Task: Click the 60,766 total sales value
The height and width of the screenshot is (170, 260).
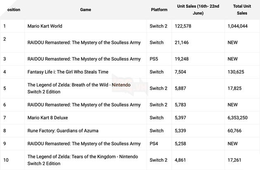Action: 234,131
